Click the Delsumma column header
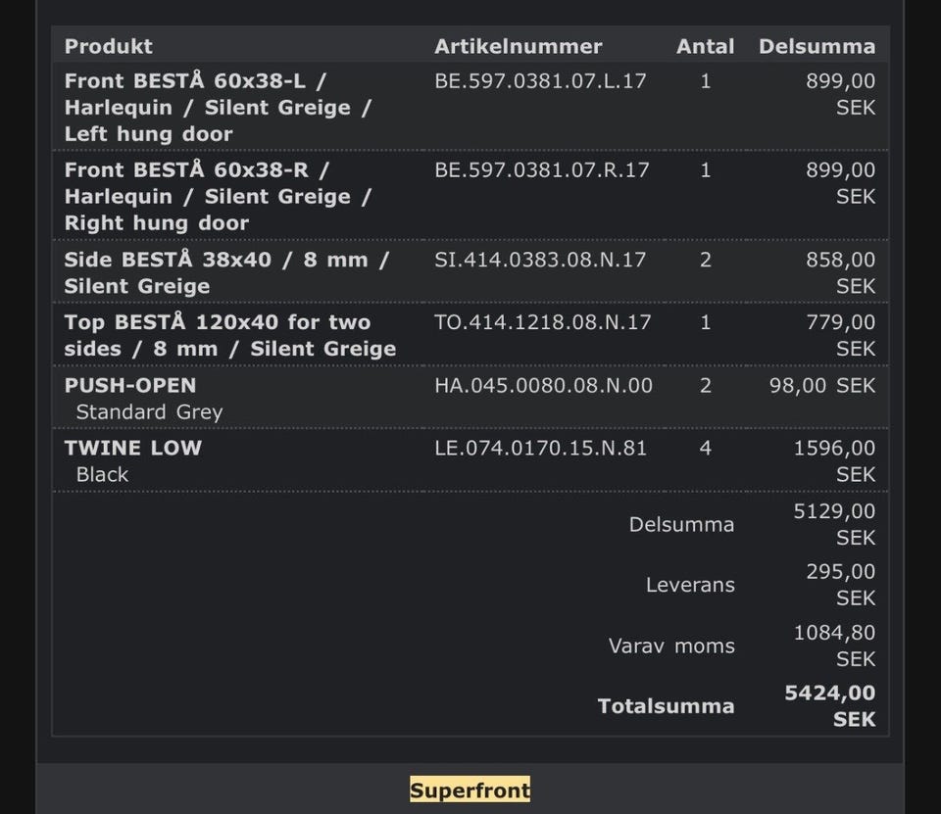 point(817,46)
